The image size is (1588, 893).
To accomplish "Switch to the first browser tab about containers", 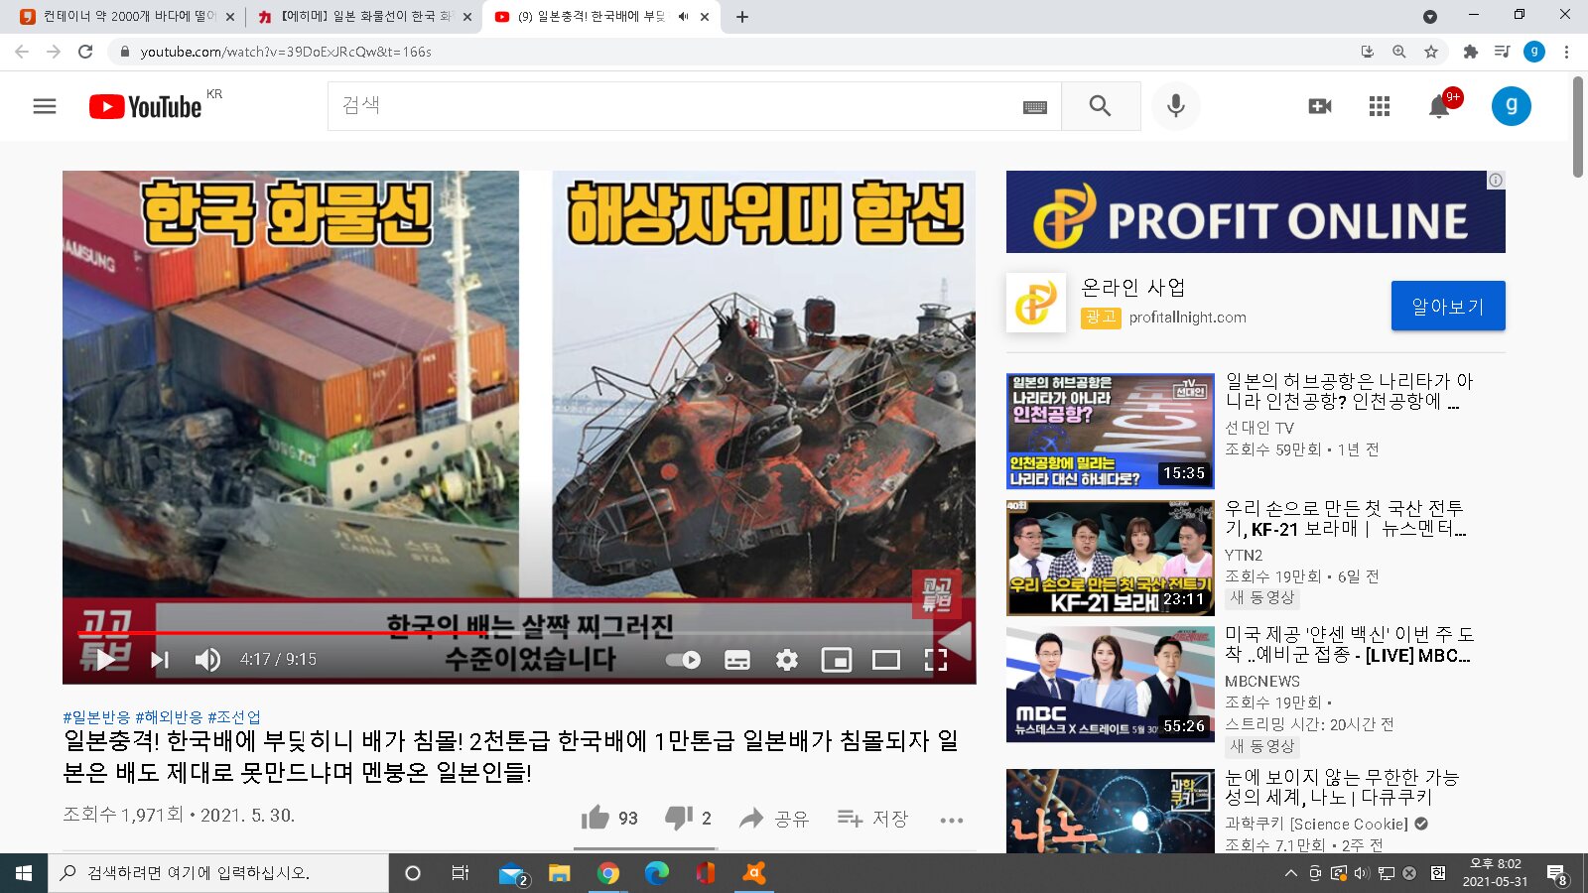I will tap(124, 17).
